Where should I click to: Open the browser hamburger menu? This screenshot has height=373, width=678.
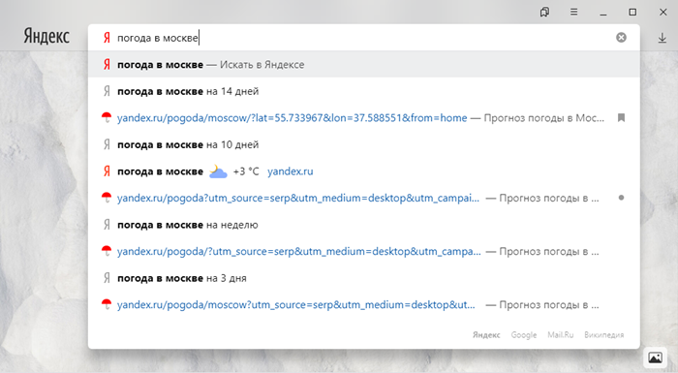[573, 13]
